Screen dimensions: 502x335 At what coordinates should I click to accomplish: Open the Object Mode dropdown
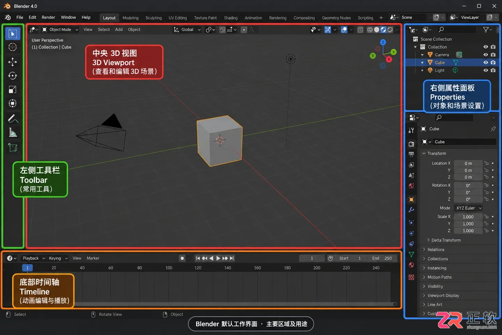coord(60,30)
